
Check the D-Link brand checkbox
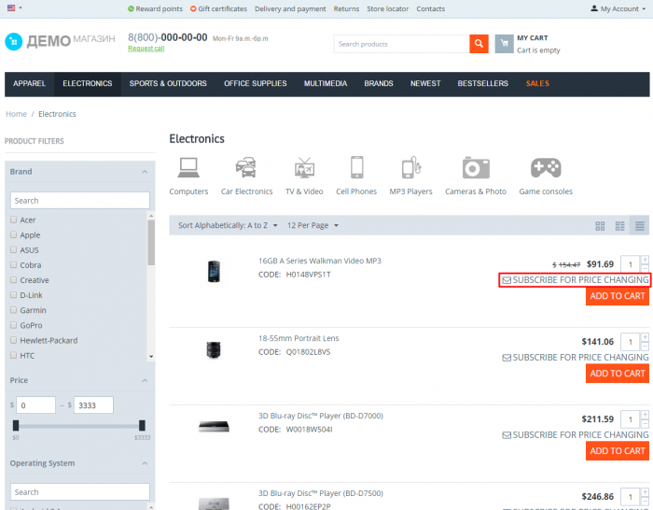tap(13, 295)
